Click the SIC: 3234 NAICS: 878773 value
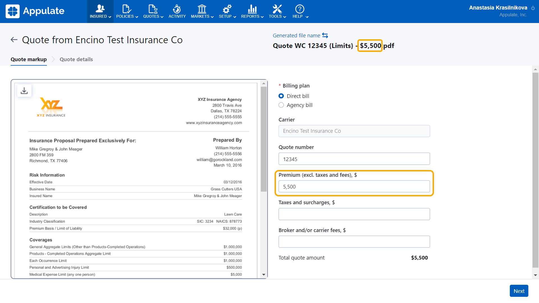 point(219,221)
